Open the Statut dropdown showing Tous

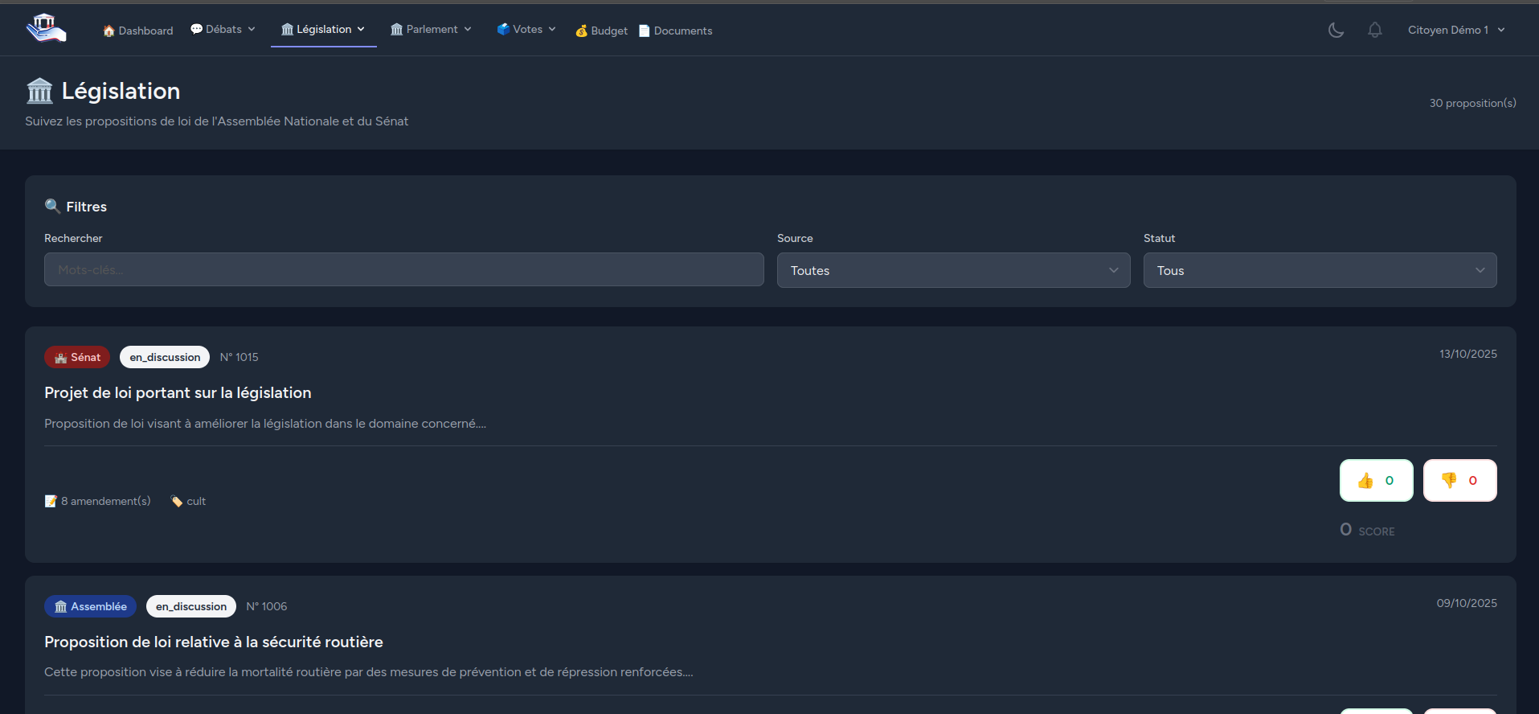point(1320,270)
